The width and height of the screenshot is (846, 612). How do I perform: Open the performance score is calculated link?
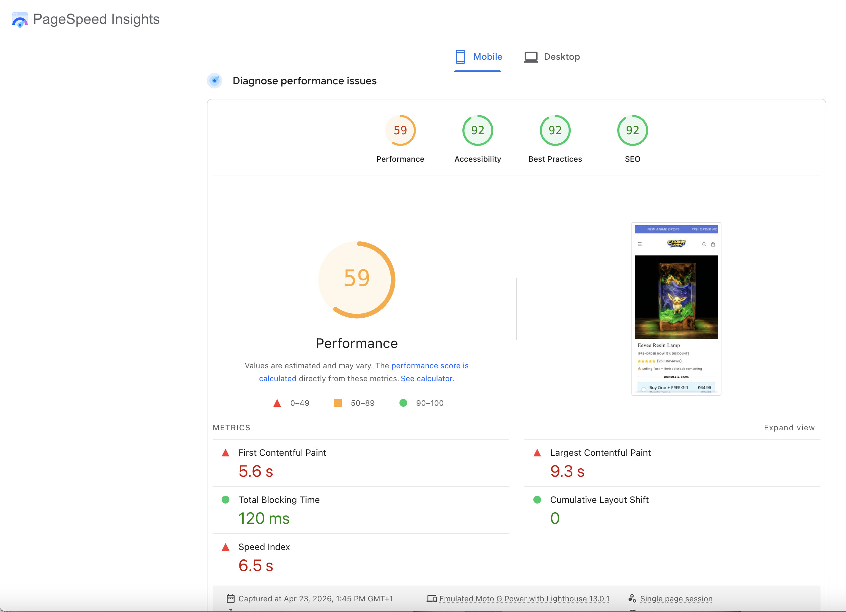429,366
